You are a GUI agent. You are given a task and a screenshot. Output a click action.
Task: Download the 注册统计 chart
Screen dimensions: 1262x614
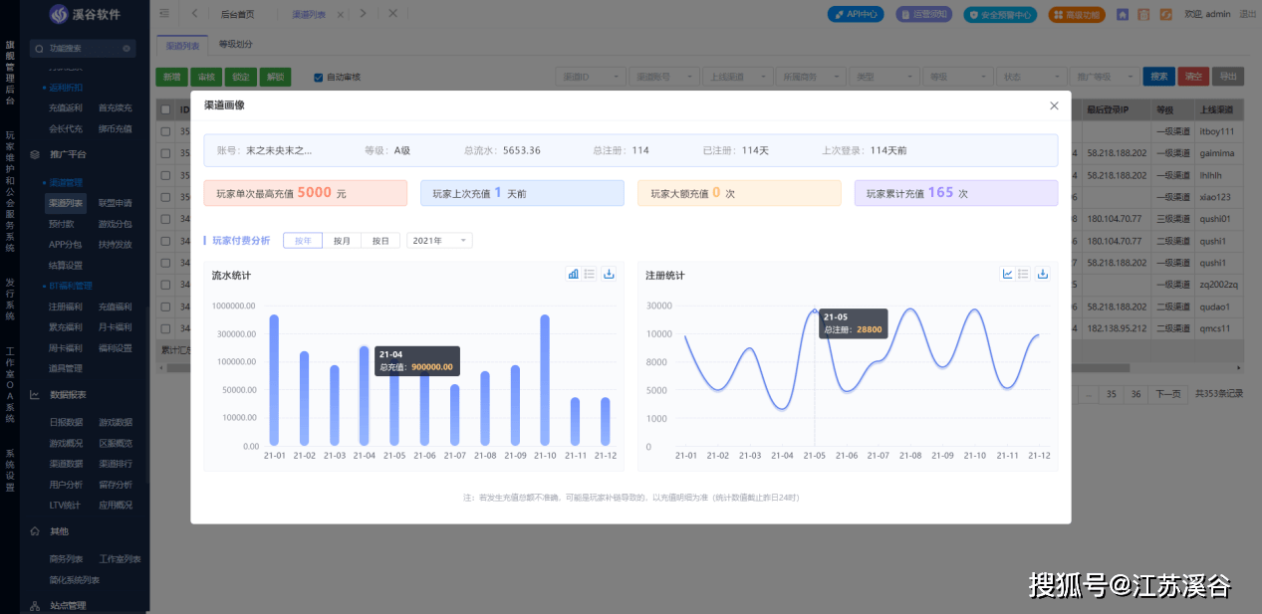click(x=1043, y=275)
